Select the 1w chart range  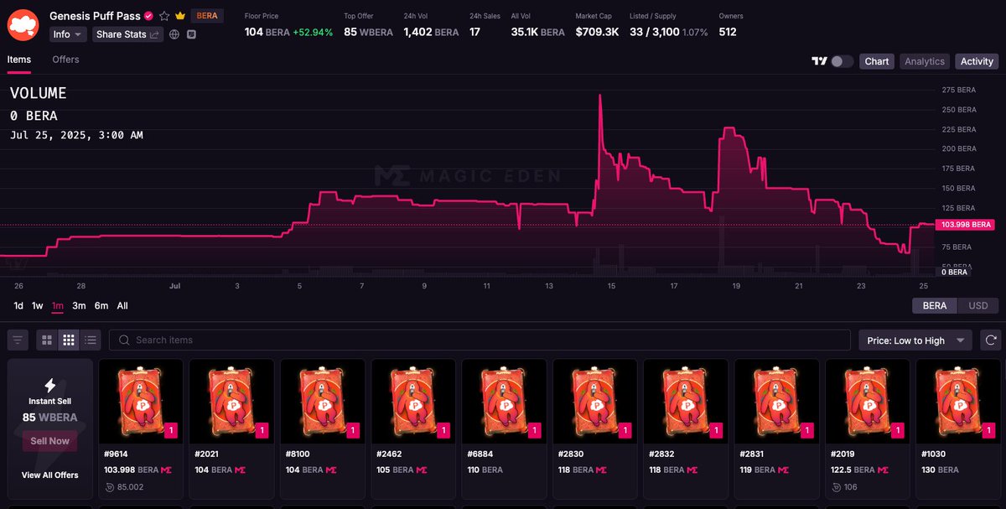(38, 306)
